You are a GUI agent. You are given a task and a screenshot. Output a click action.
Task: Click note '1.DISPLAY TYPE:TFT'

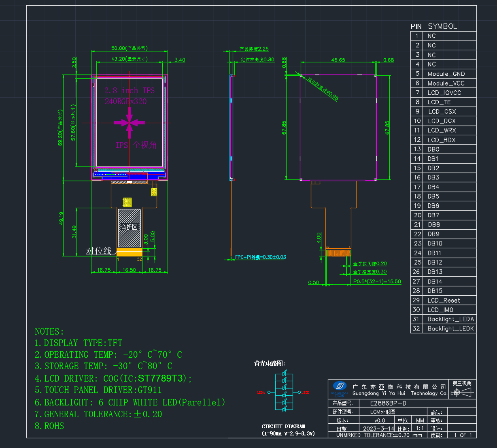[x=78, y=343]
